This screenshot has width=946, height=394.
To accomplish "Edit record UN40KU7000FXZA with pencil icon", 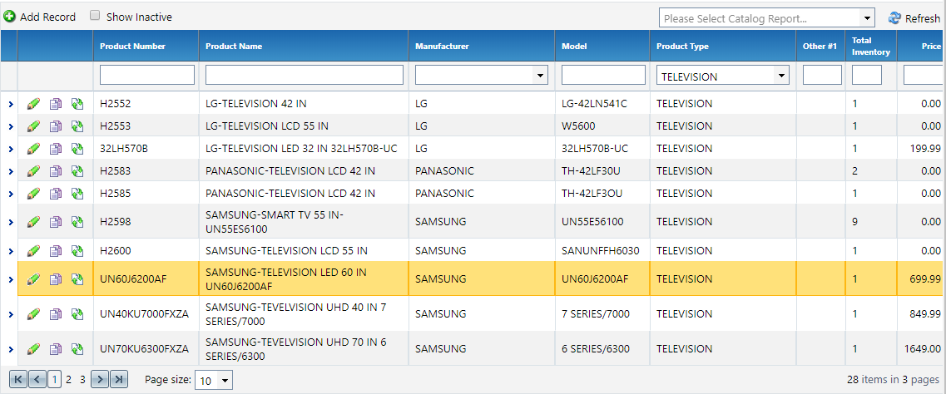I will click(x=34, y=313).
